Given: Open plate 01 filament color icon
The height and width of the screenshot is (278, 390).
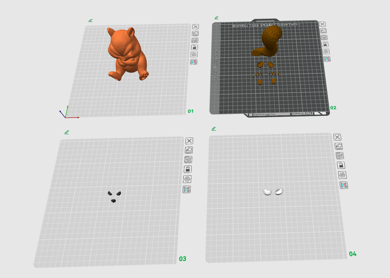Looking at the screenshot, I should click(x=194, y=62).
